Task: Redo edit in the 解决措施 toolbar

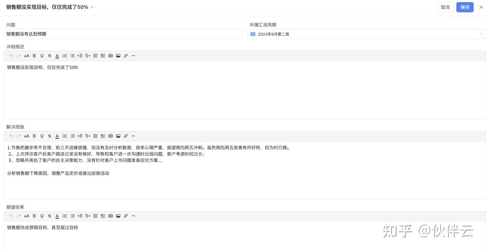Action: click(19, 136)
